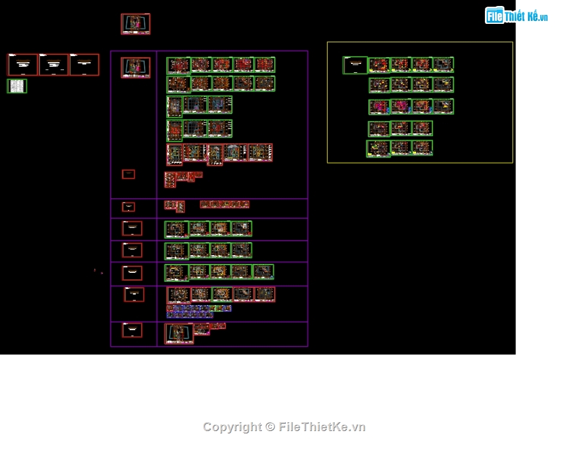
Task: Select the tiny red sheet at the bottom of the first purple left cell
Action: pos(128,174)
